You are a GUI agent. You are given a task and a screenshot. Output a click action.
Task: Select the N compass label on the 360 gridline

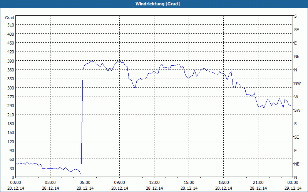coord(295,70)
